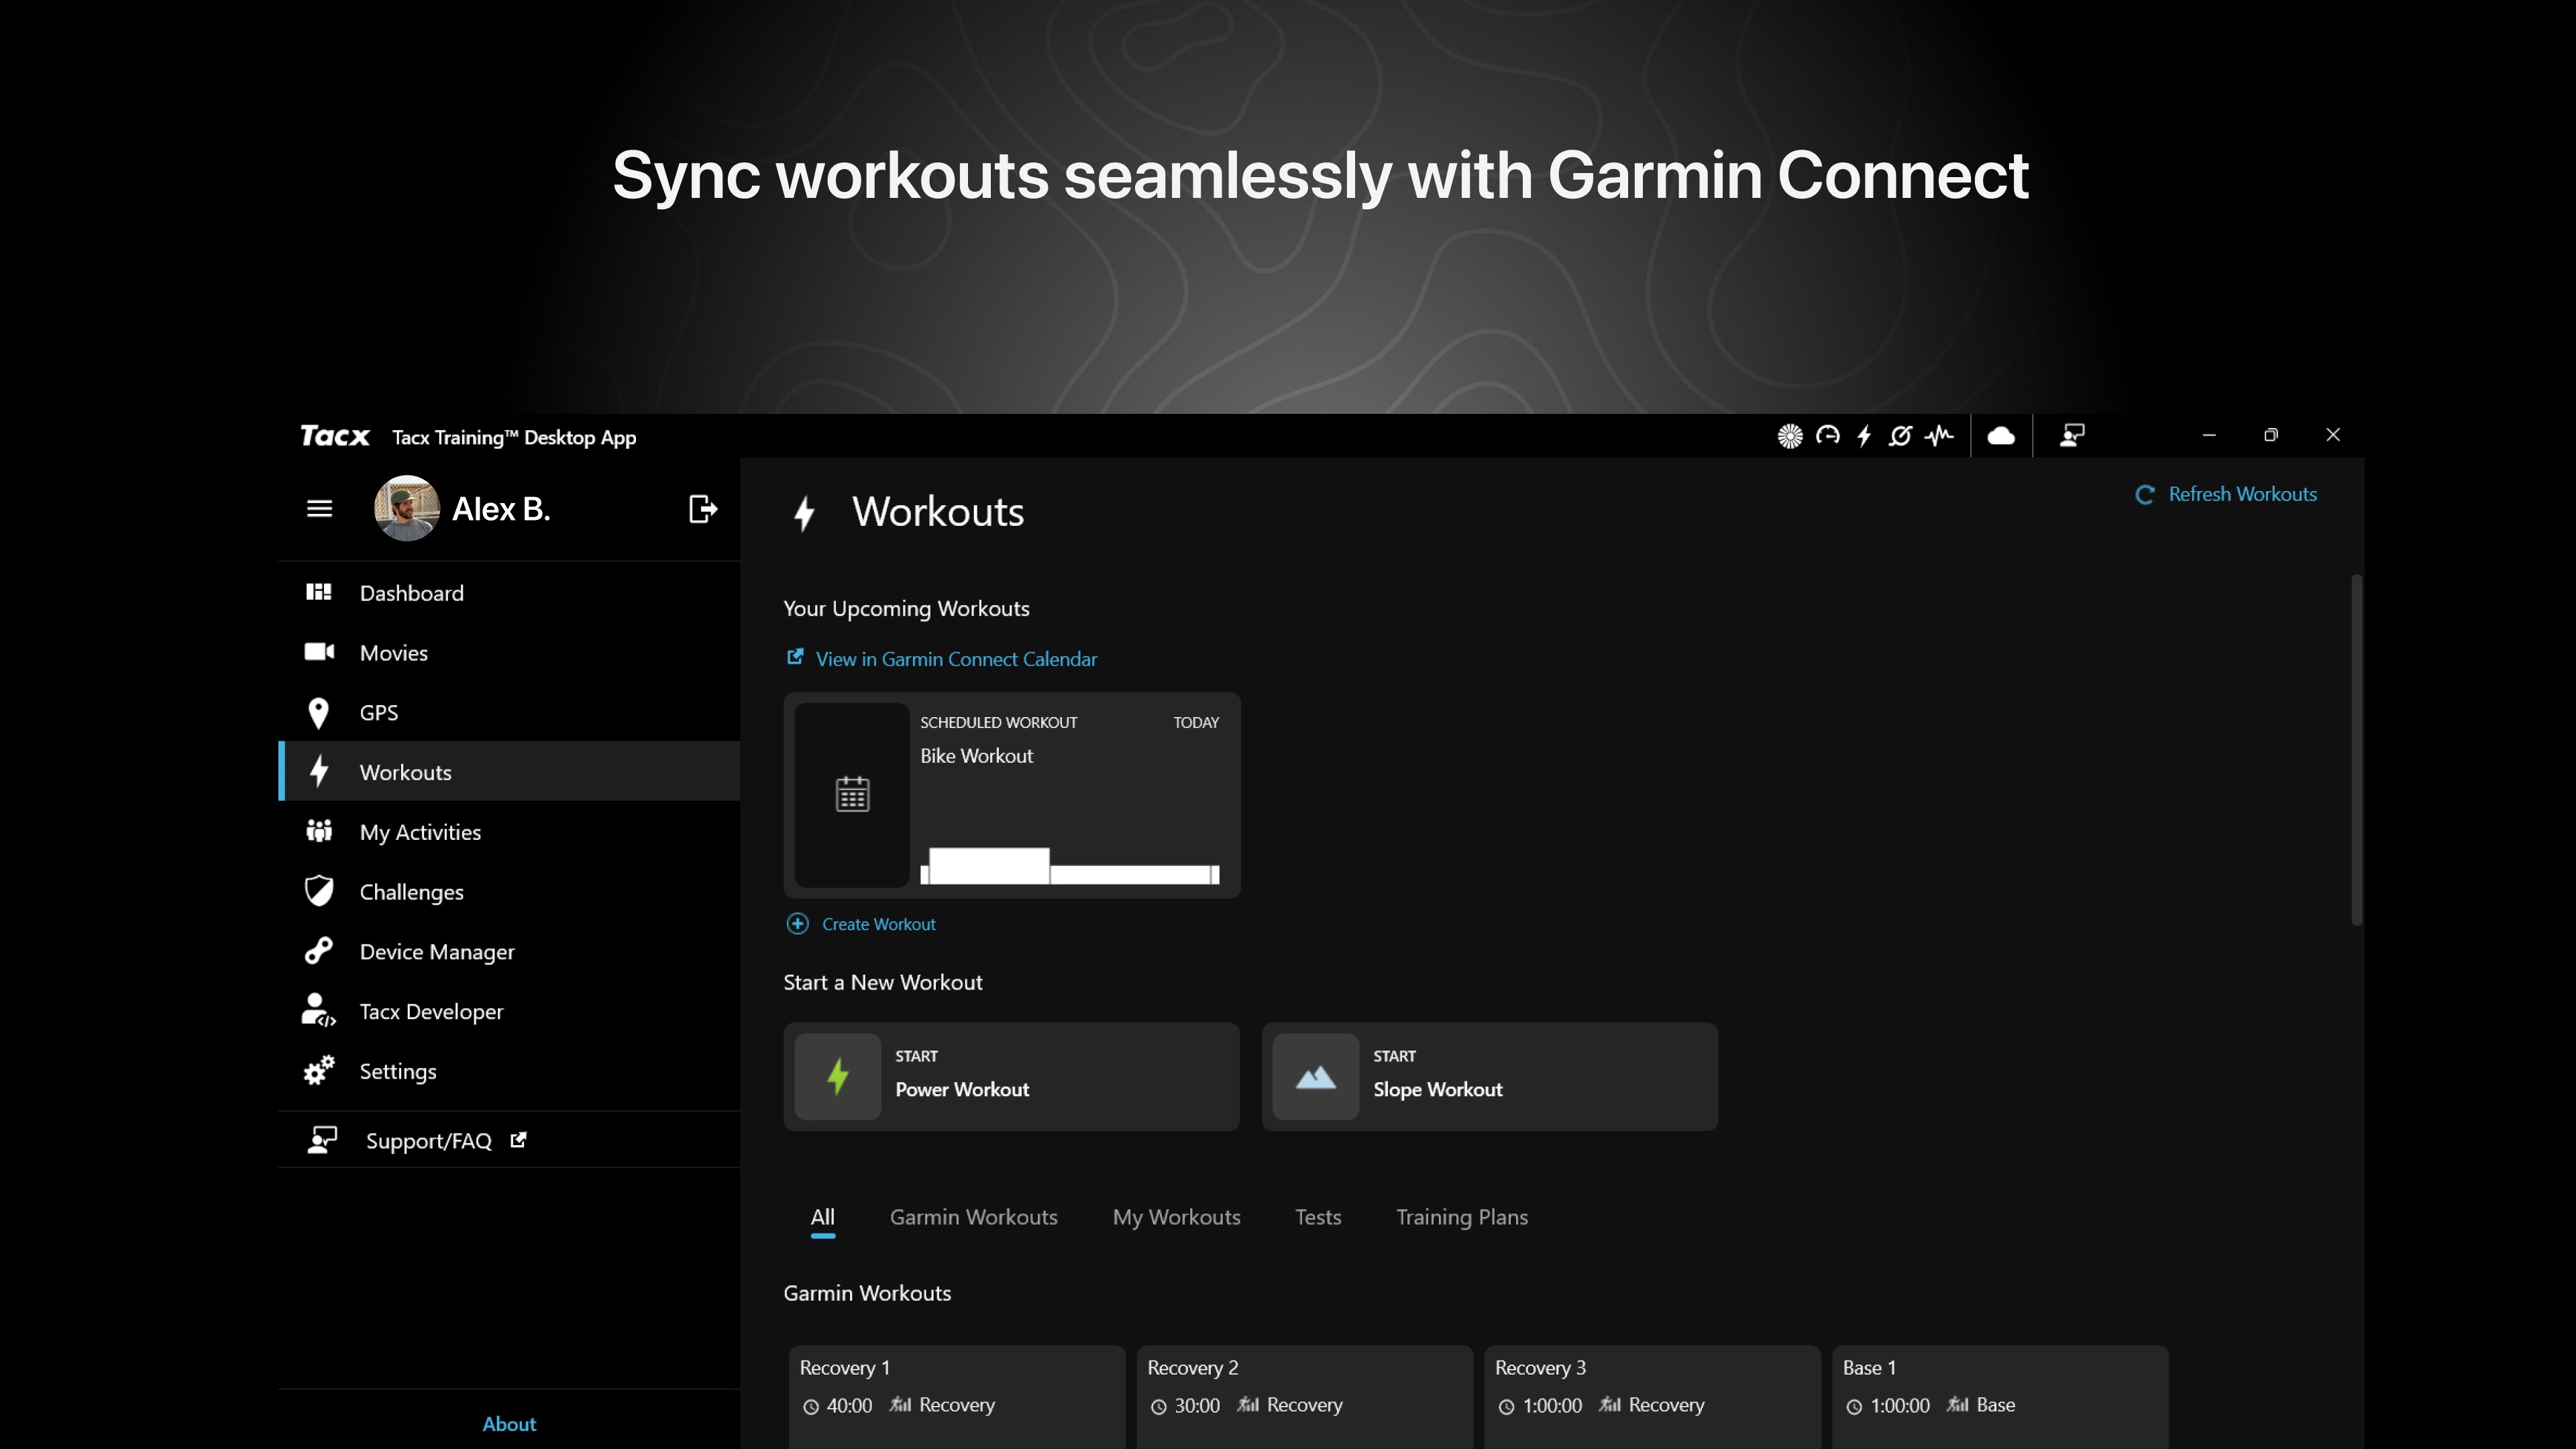Open Alex B. profile avatar
Viewport: 2576px width, 1449px height.
(x=406, y=508)
